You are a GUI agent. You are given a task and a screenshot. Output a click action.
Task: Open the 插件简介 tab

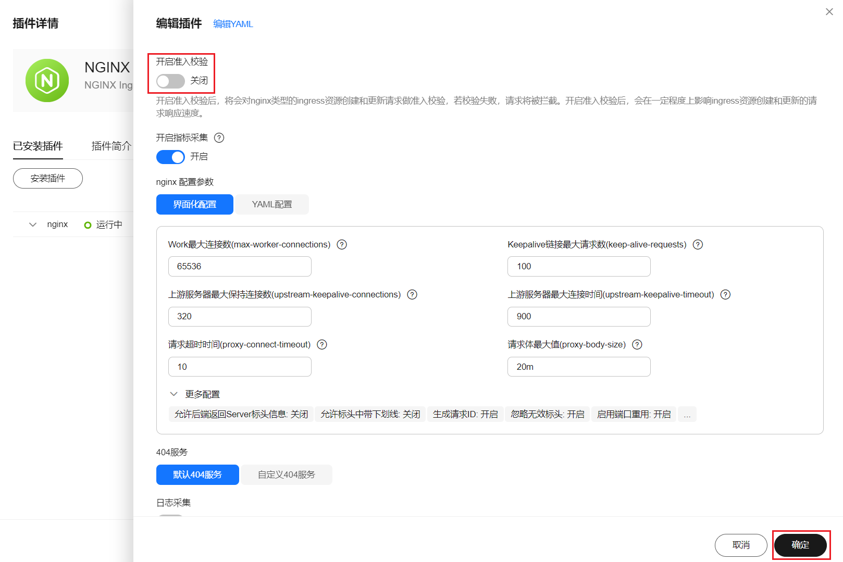pos(111,146)
